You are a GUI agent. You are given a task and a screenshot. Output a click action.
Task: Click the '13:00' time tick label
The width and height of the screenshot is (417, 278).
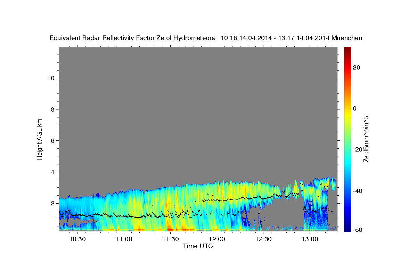coord(310,239)
